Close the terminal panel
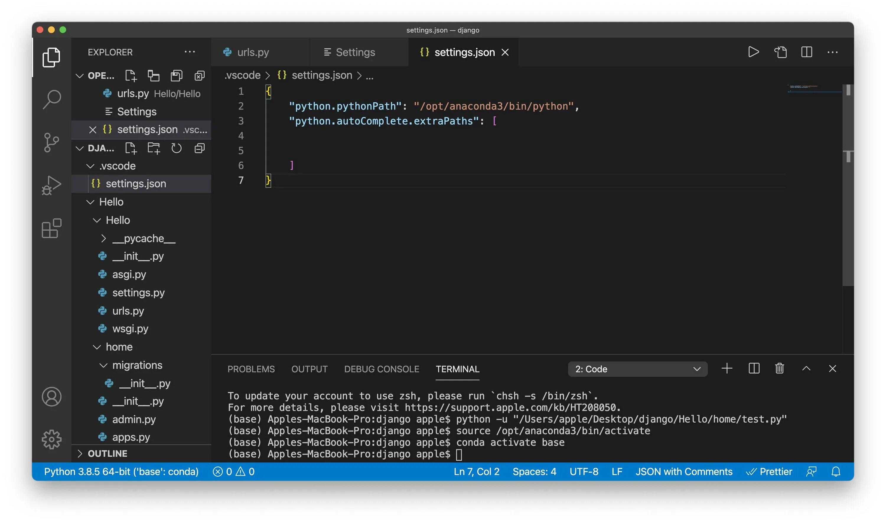 (x=833, y=369)
